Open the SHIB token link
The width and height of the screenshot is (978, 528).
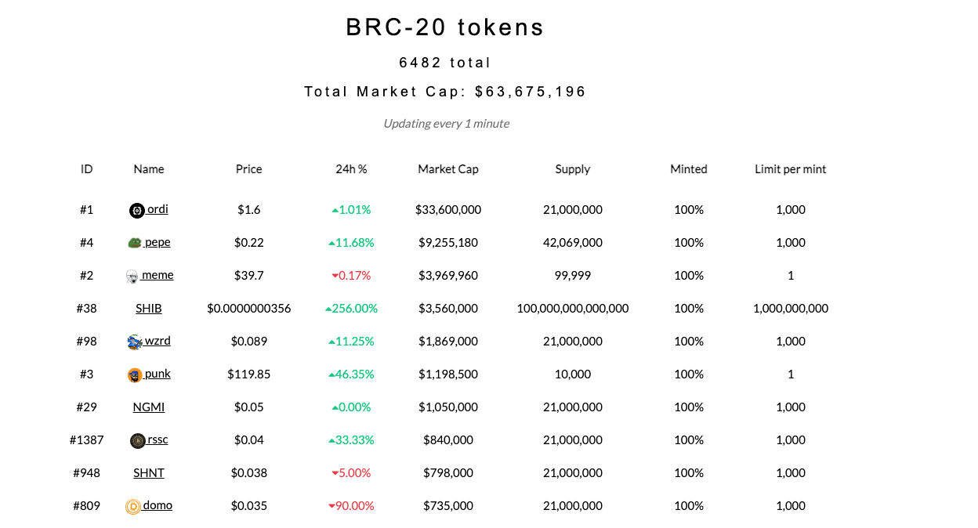[148, 308]
